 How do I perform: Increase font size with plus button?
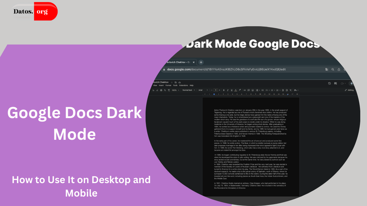219,90
